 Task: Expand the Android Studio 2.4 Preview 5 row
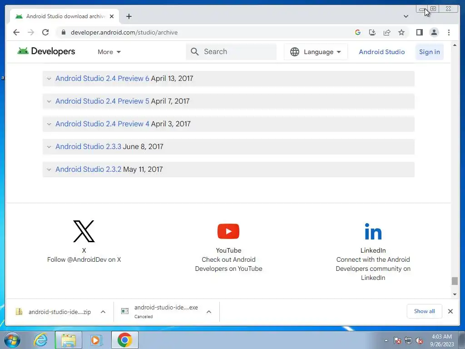(x=228, y=101)
